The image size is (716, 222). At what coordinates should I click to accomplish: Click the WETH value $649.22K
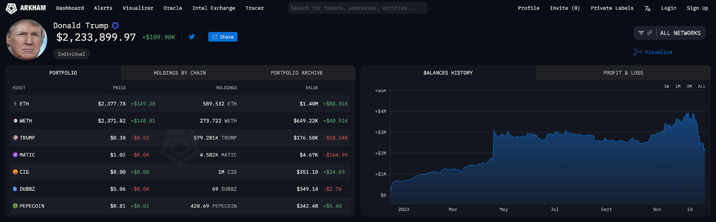click(306, 121)
